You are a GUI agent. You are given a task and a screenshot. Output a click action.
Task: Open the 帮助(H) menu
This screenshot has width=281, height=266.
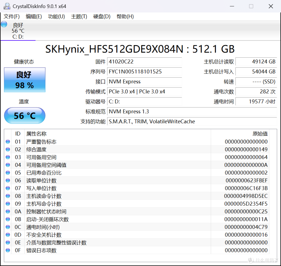(x=125, y=16)
